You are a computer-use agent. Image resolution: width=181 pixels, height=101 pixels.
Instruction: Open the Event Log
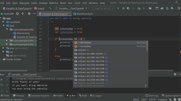(152, 95)
